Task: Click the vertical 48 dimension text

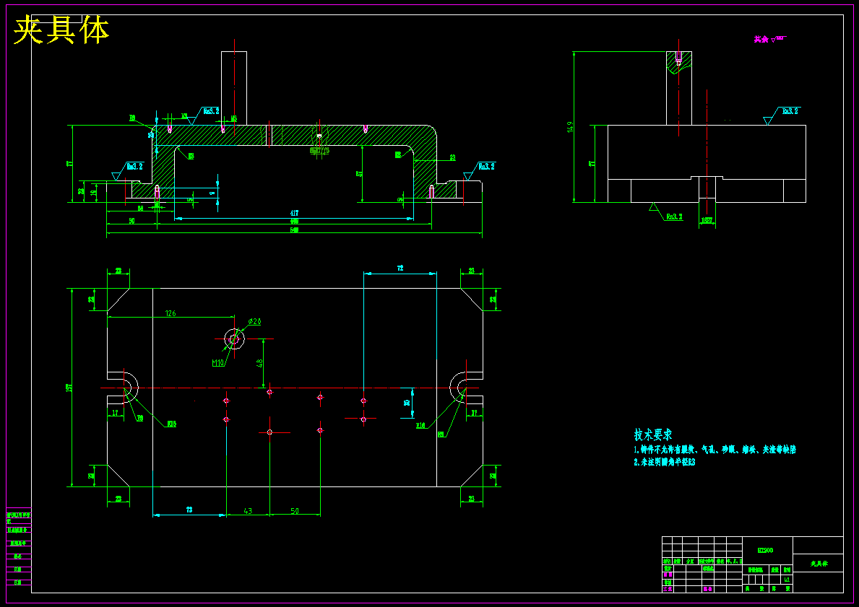Action: pos(259,363)
